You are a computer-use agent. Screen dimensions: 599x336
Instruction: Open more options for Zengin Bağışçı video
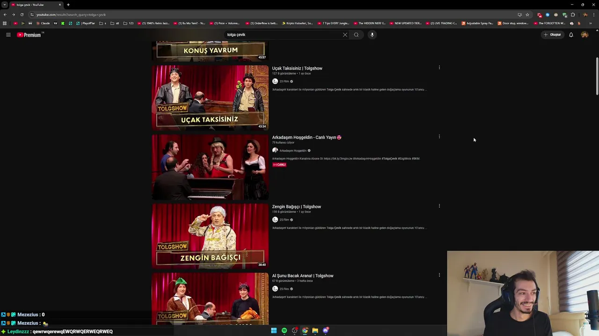(439, 206)
